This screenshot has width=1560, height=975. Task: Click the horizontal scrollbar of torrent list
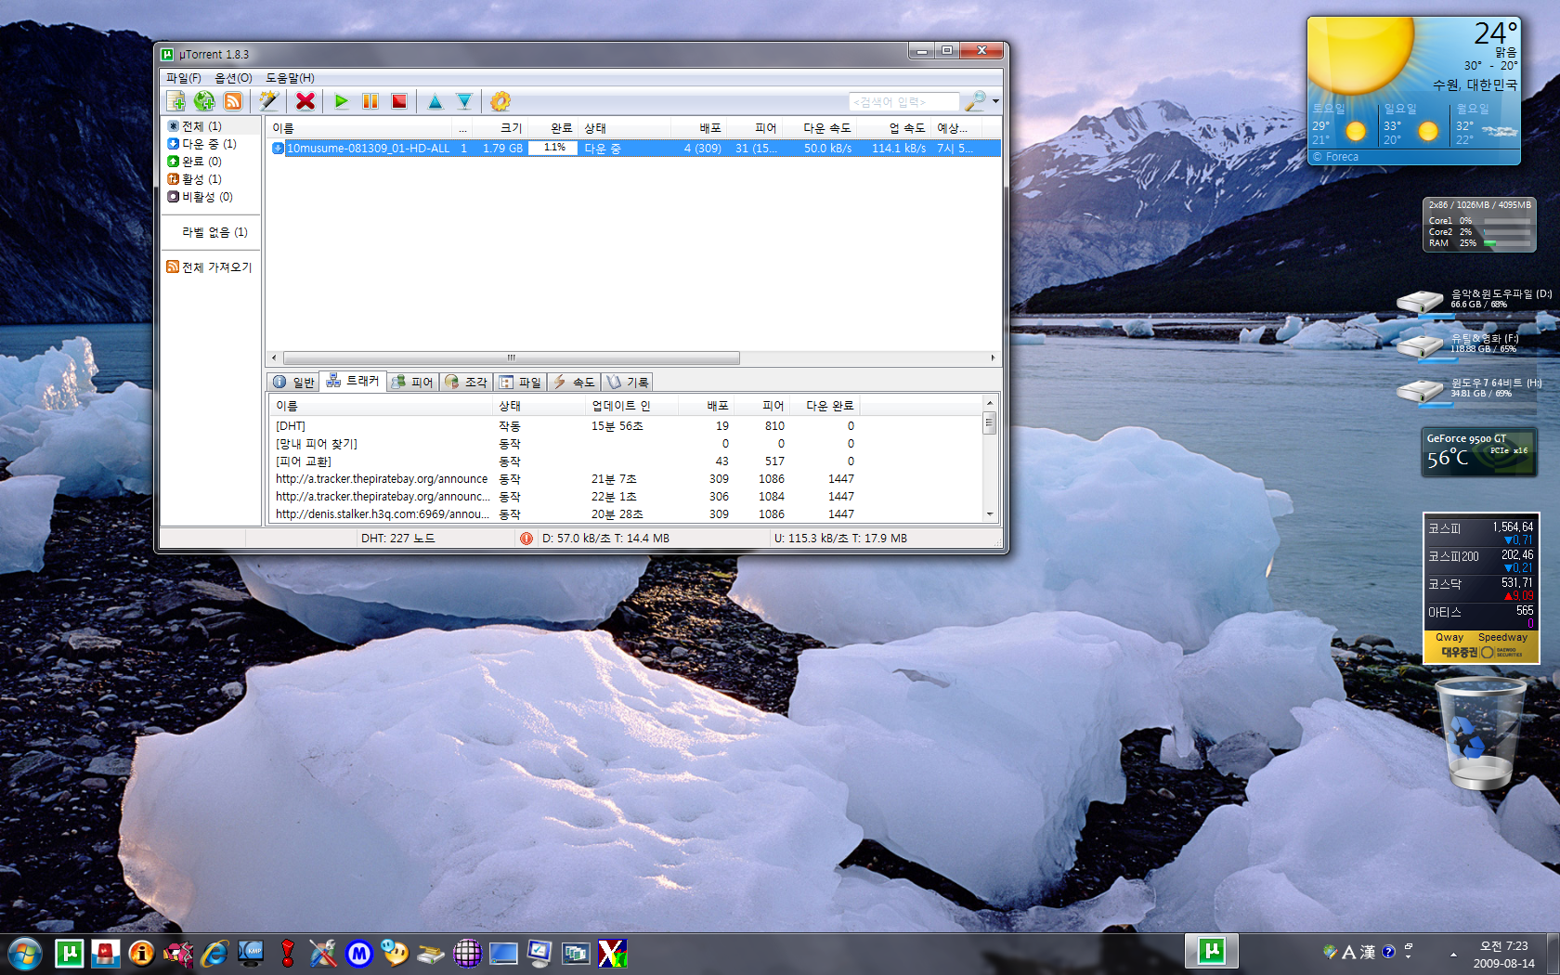[x=512, y=357]
